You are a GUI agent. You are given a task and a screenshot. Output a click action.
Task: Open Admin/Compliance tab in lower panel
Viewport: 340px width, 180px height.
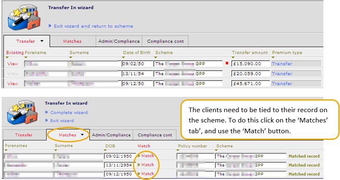[x=111, y=135]
